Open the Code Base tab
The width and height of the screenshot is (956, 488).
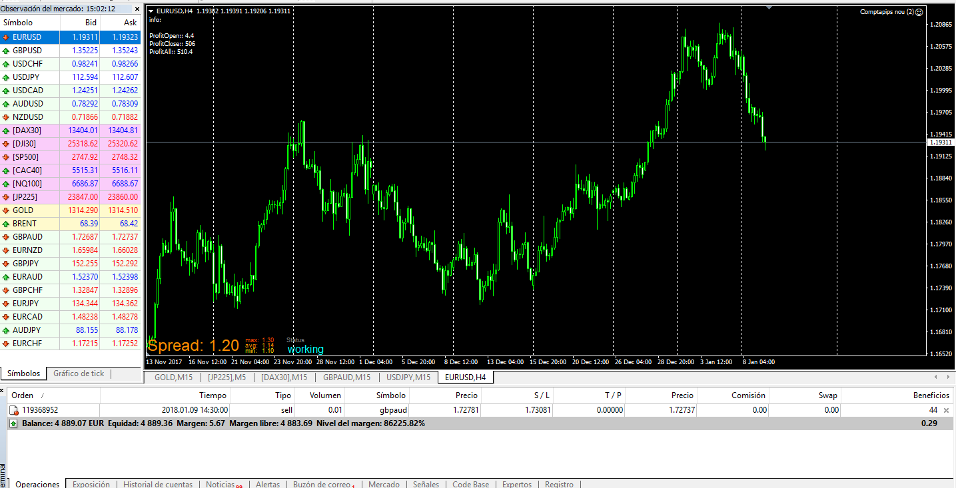pos(470,484)
